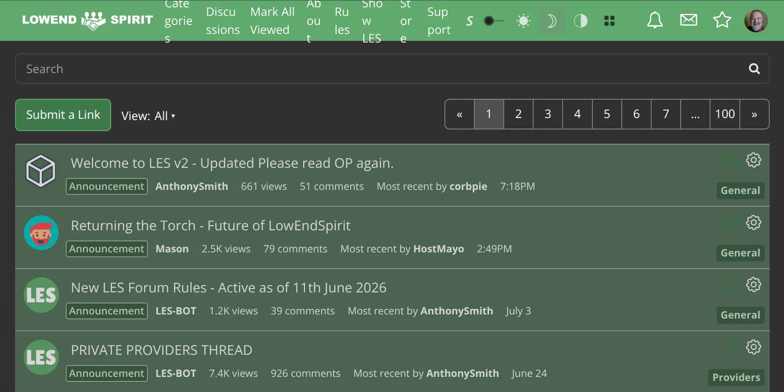Open notifications bell

pyautogui.click(x=655, y=20)
